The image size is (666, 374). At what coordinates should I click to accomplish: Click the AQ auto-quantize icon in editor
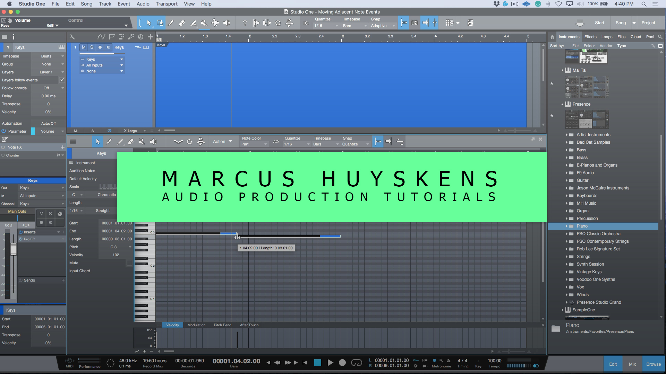(x=276, y=142)
